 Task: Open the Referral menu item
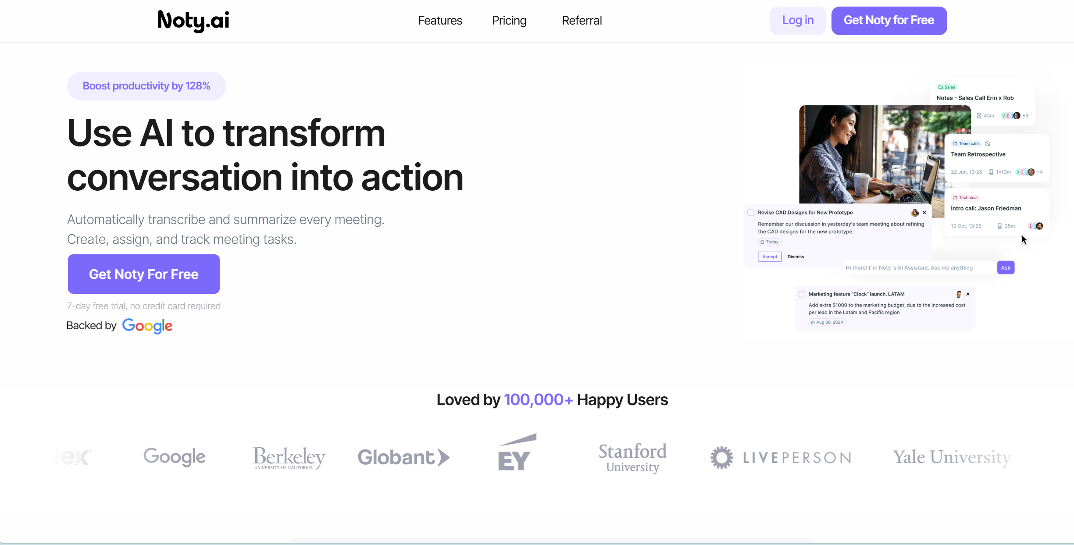(x=582, y=21)
